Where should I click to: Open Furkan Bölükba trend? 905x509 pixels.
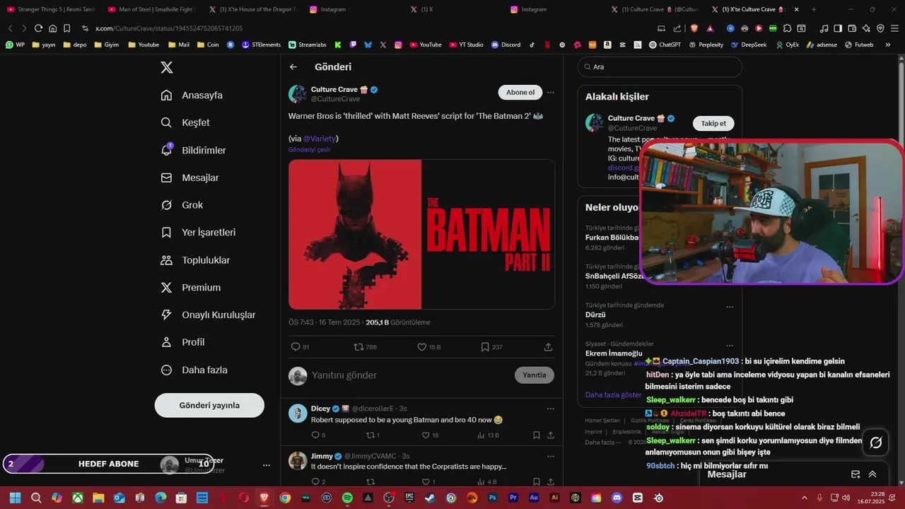click(612, 238)
